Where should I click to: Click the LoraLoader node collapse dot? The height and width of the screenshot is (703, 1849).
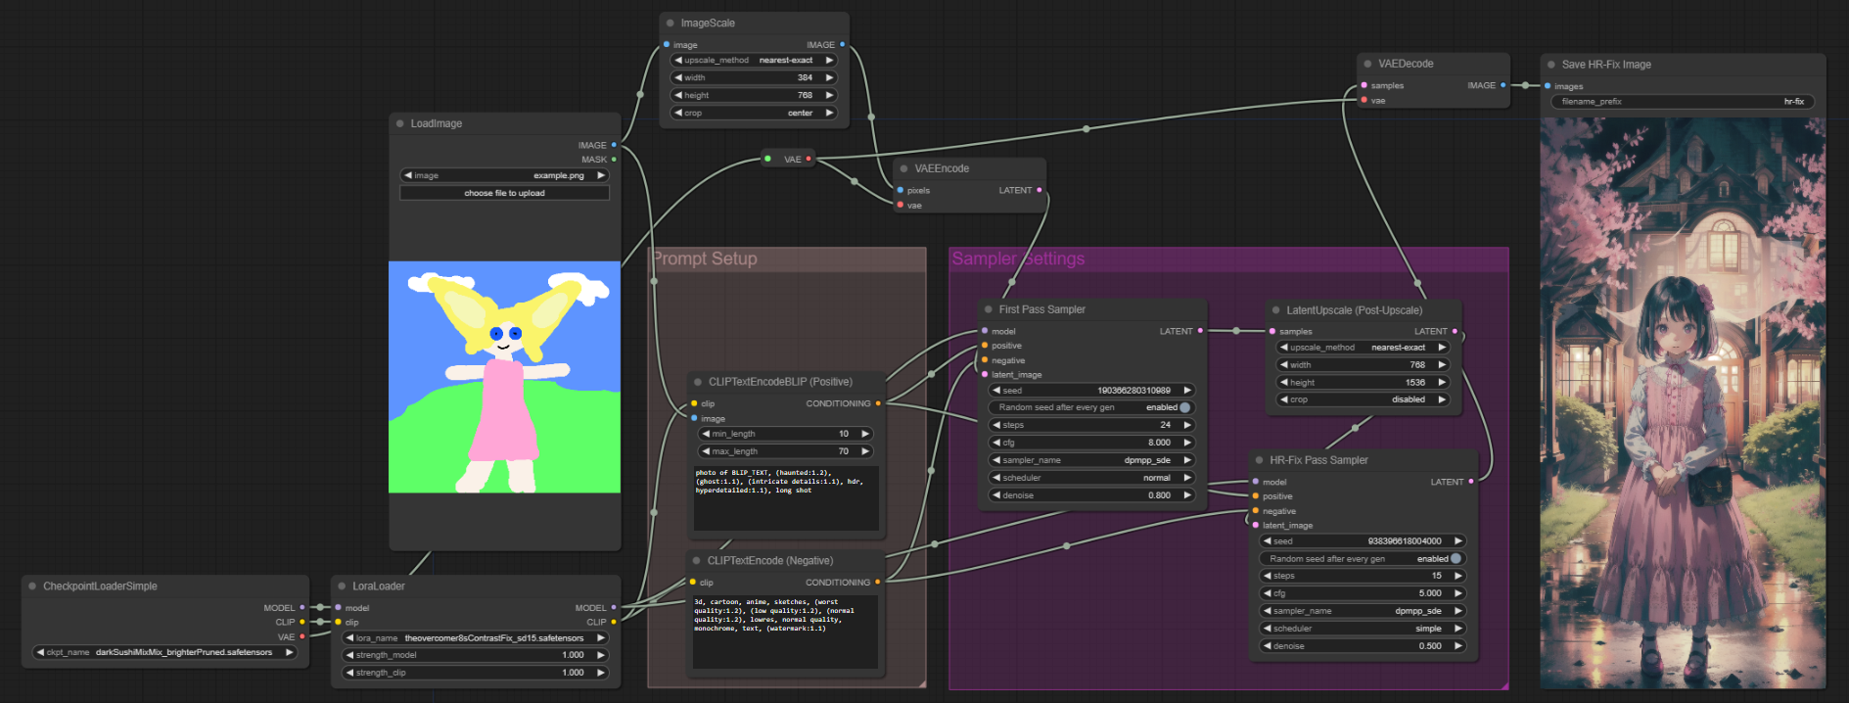click(343, 586)
